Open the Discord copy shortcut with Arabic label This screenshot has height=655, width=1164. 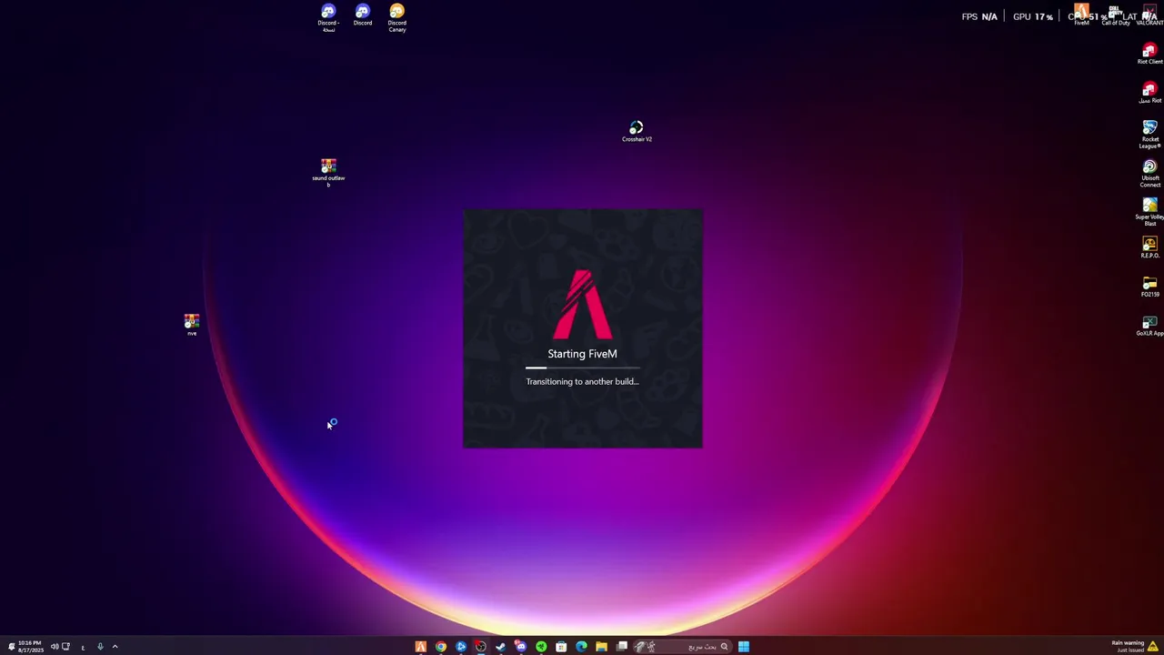click(x=328, y=17)
